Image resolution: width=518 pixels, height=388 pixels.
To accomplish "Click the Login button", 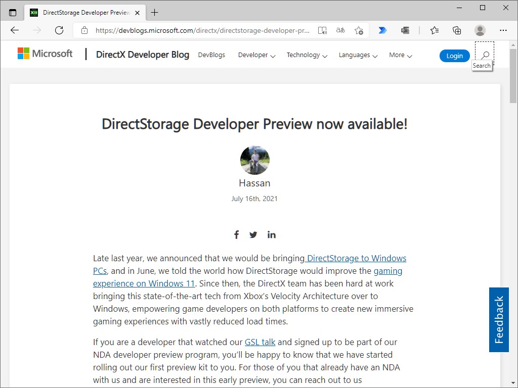I will 454,56.
